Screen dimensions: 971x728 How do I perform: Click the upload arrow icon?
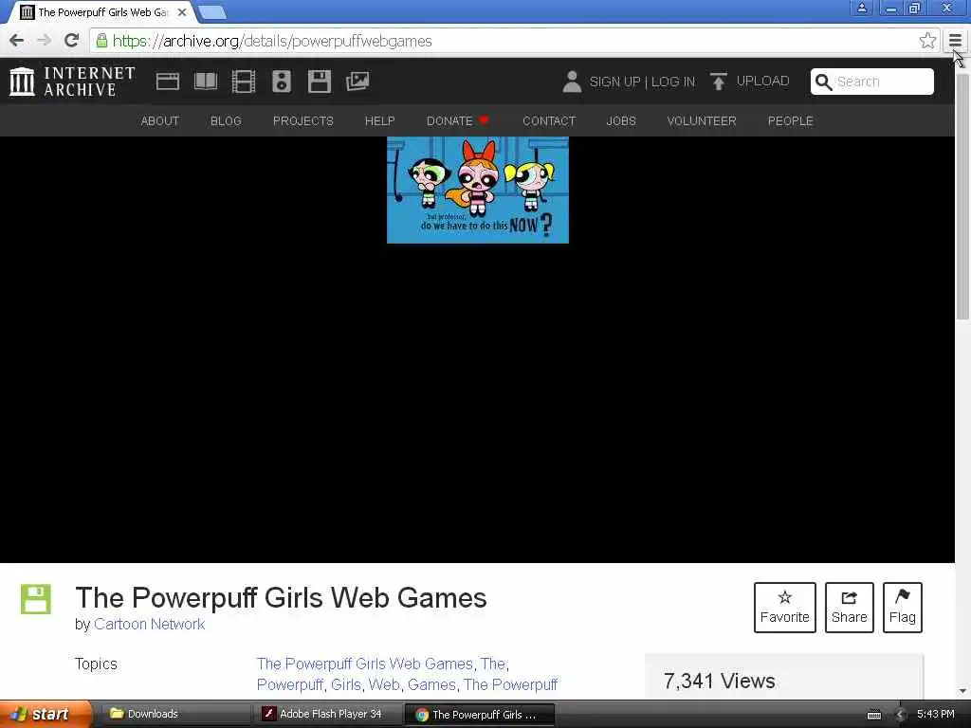point(719,82)
